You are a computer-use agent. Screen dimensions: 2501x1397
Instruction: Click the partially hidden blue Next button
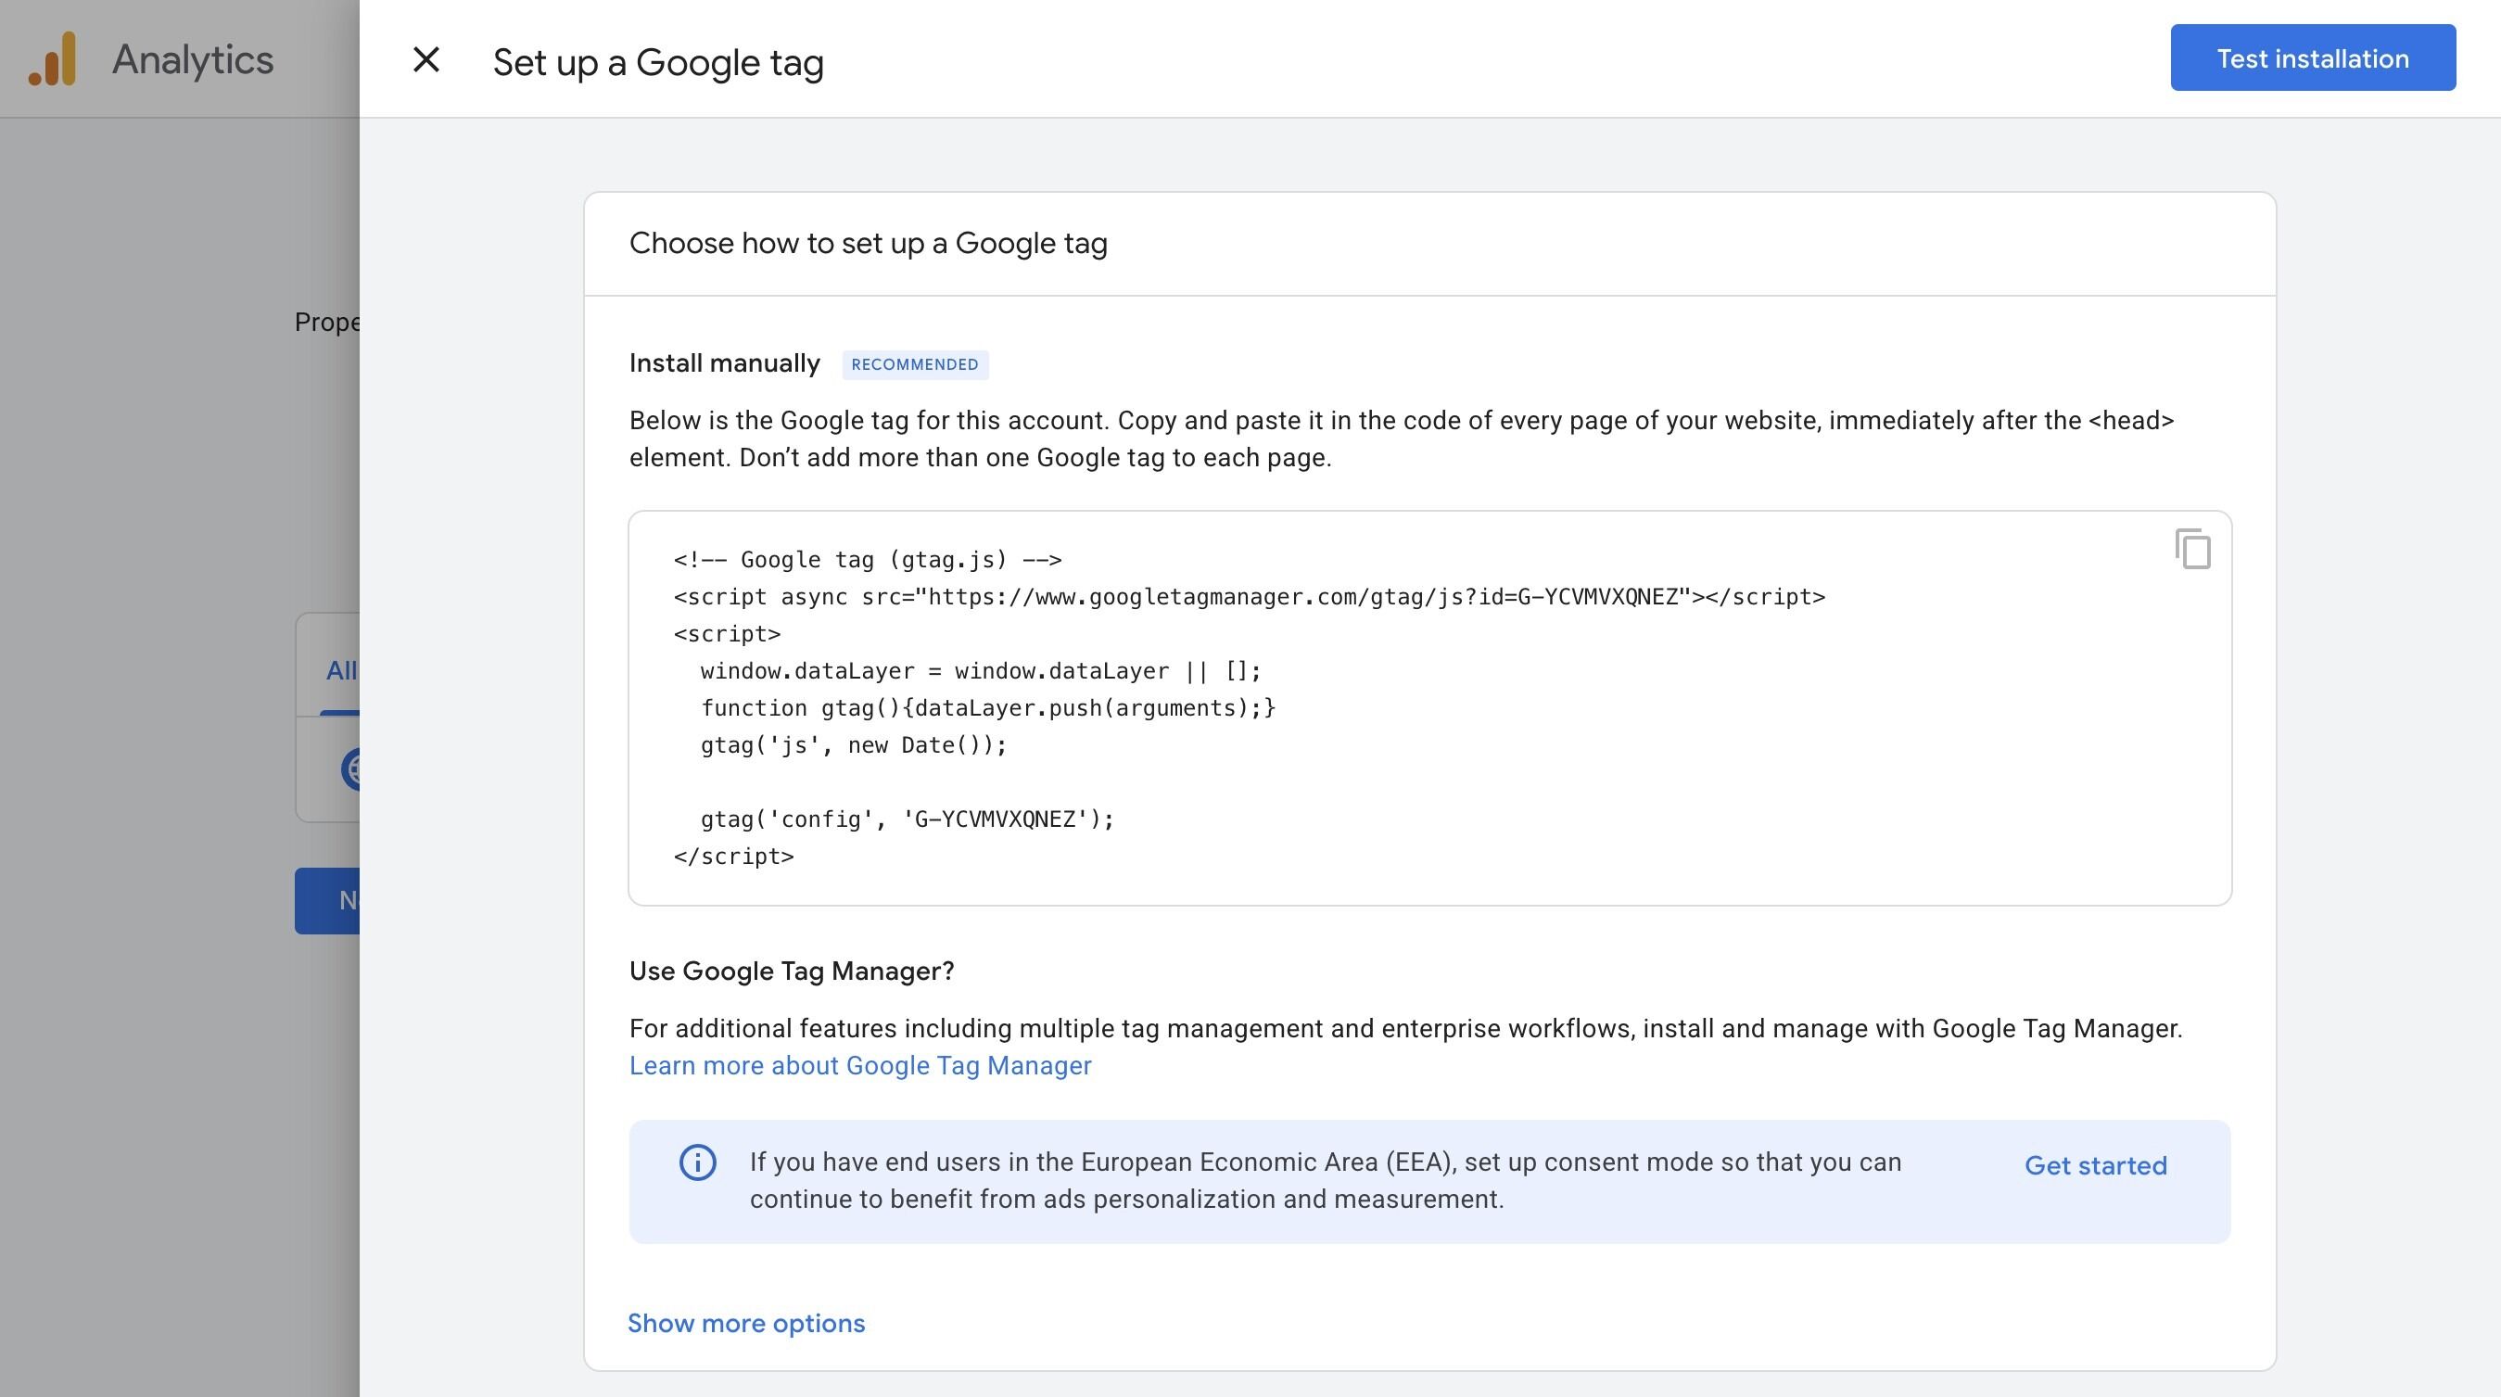tap(328, 900)
